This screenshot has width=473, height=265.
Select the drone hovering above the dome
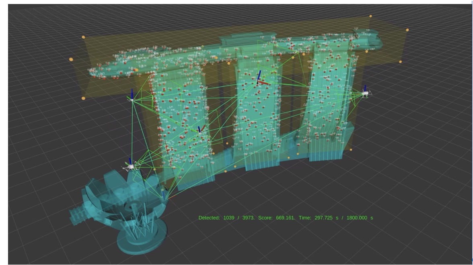click(x=131, y=165)
